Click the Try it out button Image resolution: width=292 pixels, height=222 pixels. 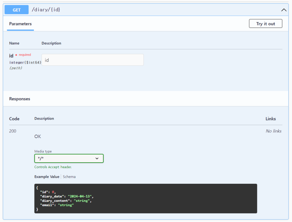(265, 24)
